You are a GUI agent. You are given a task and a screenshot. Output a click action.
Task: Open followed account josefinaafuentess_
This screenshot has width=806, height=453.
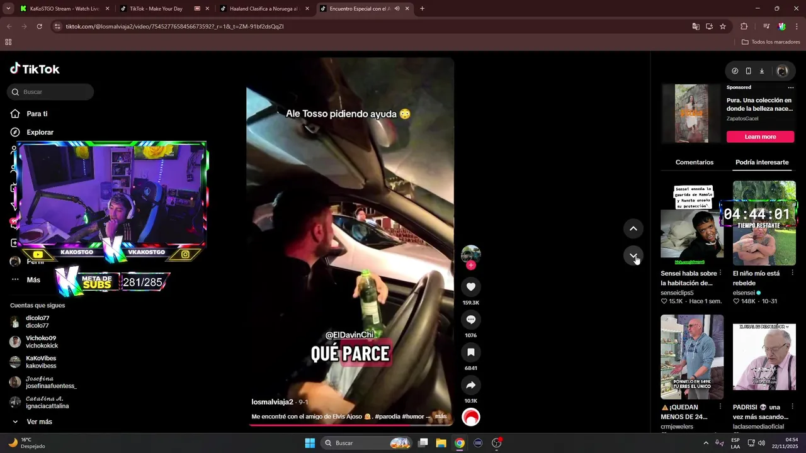[x=43, y=382]
